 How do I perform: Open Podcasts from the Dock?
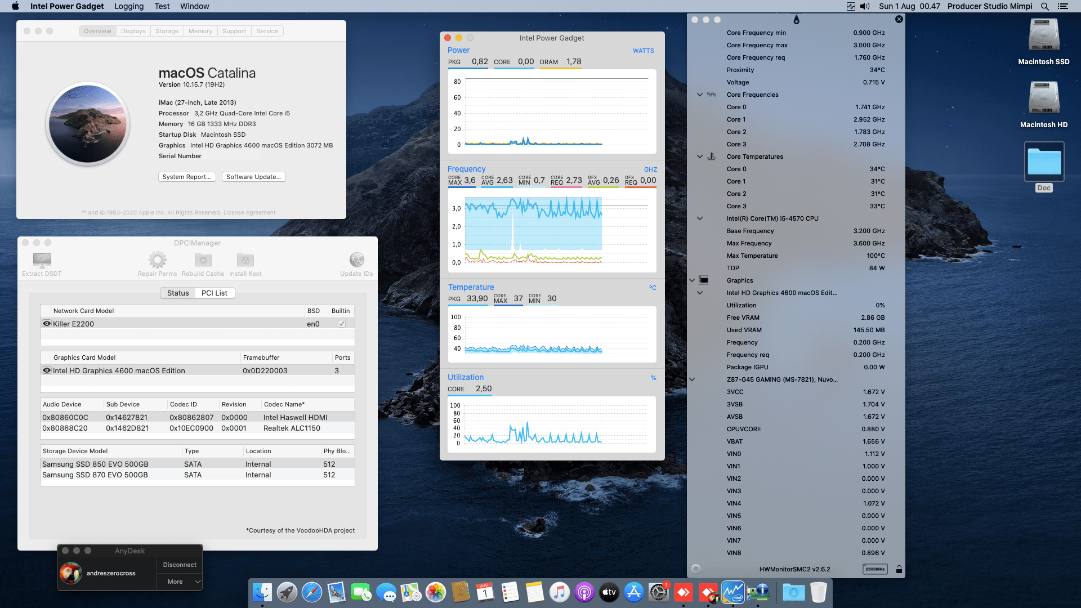pyautogui.click(x=584, y=592)
